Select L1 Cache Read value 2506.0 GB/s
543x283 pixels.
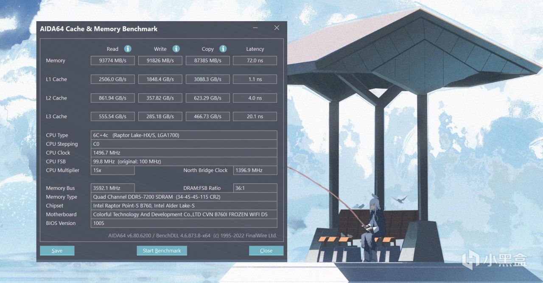pyautogui.click(x=113, y=79)
